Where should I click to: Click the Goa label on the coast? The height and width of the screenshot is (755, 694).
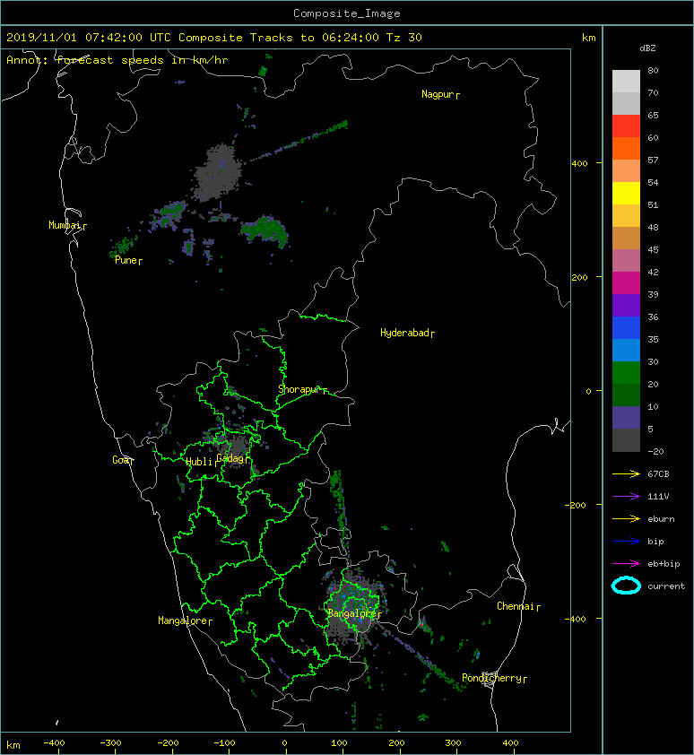121,460
